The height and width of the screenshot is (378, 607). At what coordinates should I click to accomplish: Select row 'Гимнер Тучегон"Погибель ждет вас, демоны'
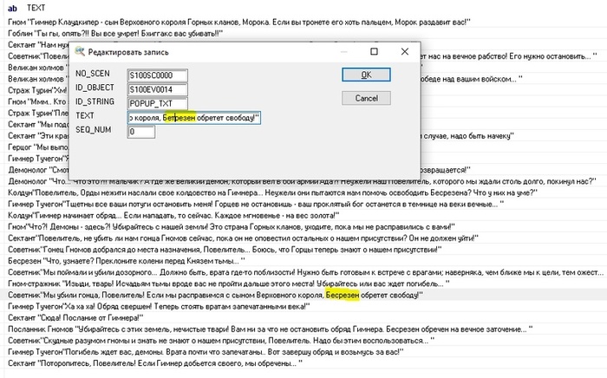click(x=303, y=352)
